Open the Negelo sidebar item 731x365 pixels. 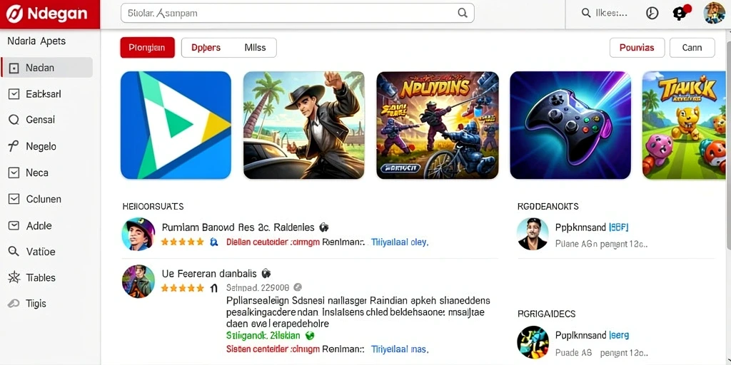46,146
